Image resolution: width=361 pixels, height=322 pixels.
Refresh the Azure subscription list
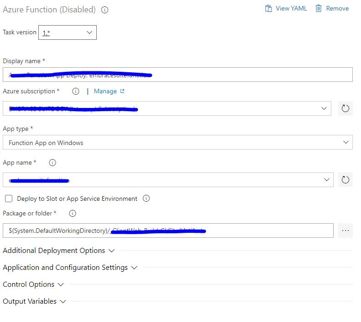click(x=345, y=108)
